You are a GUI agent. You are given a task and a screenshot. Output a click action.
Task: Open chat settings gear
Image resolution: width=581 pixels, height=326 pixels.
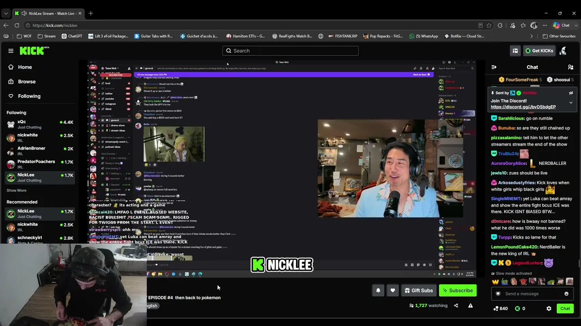click(x=549, y=308)
